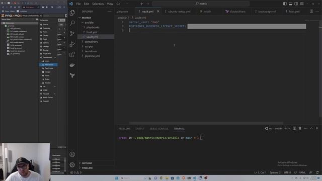
Task: Open the Accounts icon in activity bar
Action: (72, 154)
